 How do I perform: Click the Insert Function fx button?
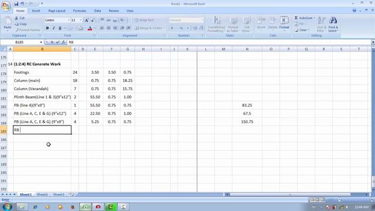63,42
